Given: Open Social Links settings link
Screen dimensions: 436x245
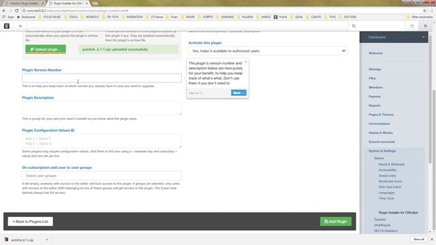Looking at the screenshot, I should (x=387, y=176).
